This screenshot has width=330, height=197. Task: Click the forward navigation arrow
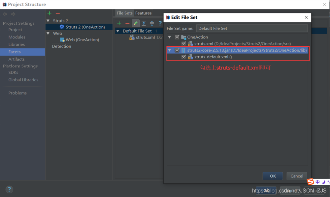pos(13,14)
